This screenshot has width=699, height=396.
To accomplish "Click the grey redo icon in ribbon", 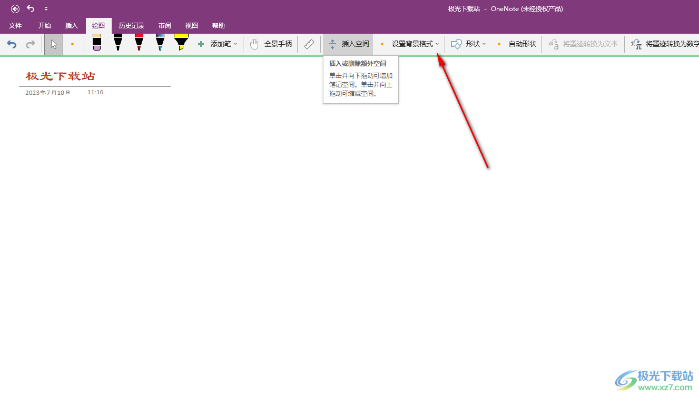I will [x=31, y=44].
